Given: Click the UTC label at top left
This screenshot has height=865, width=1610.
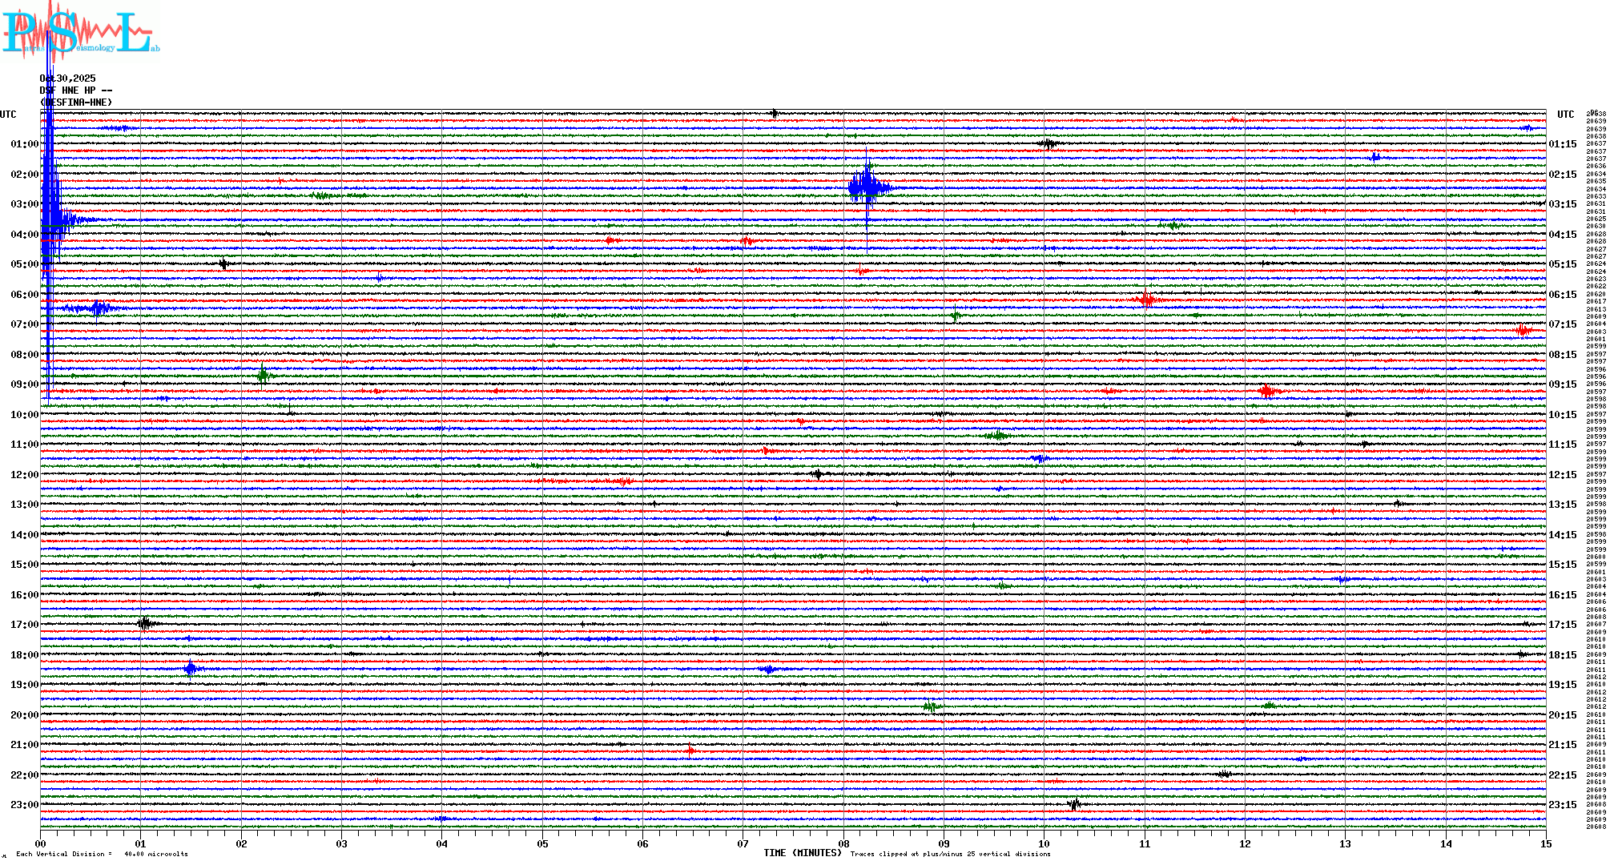Looking at the screenshot, I should point(8,115).
